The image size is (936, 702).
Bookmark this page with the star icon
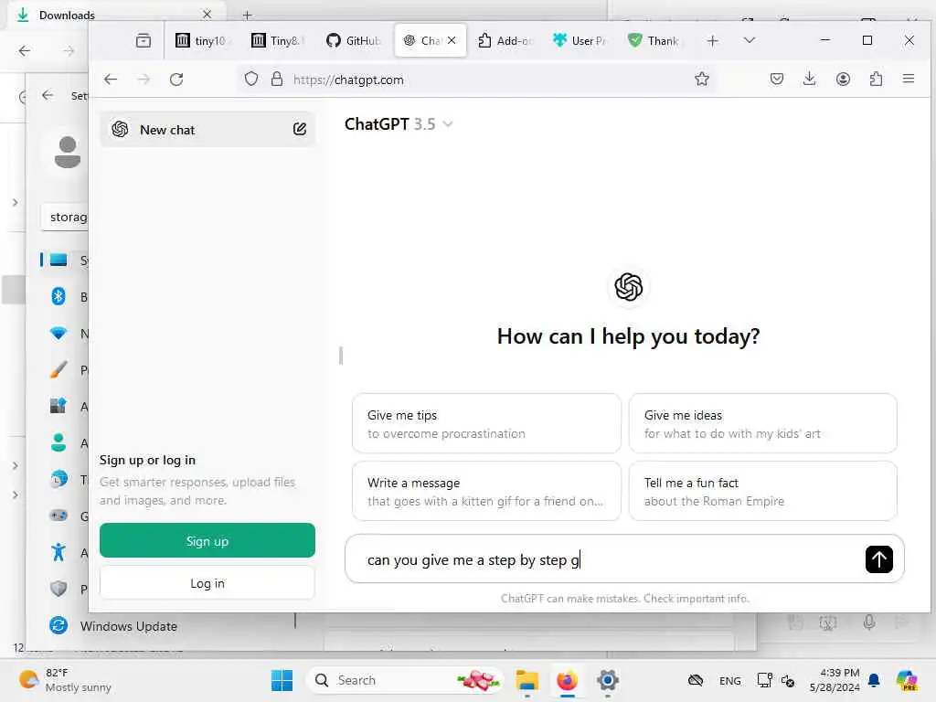pyautogui.click(x=702, y=79)
